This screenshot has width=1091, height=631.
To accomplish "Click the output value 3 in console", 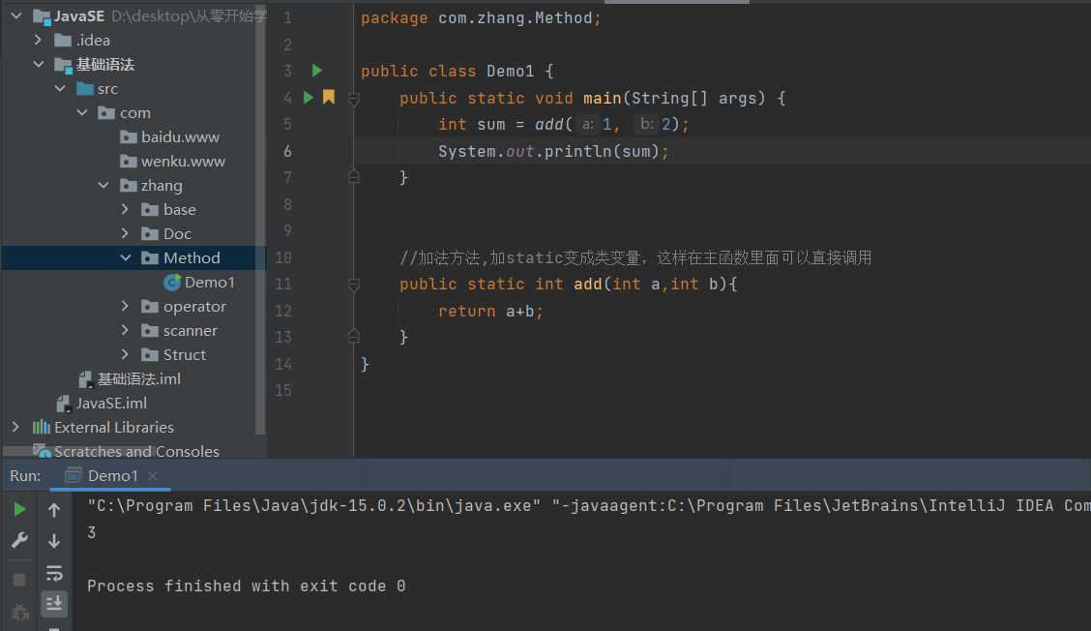I will click(91, 532).
